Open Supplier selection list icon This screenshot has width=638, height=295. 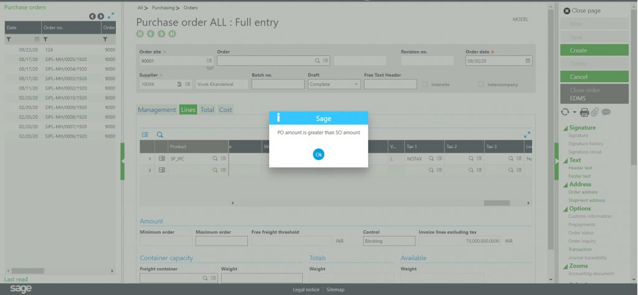click(x=188, y=84)
